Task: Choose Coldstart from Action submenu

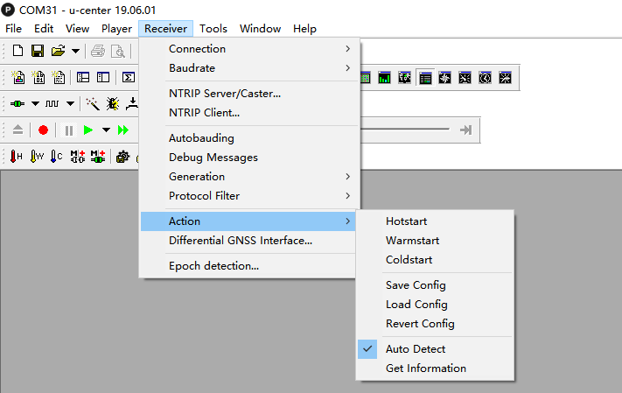Action: pyautogui.click(x=435, y=260)
